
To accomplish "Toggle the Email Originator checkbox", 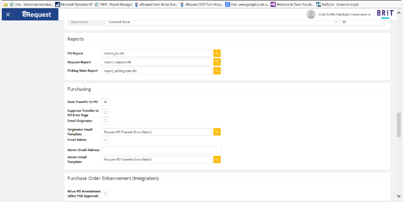I will 105,121.
